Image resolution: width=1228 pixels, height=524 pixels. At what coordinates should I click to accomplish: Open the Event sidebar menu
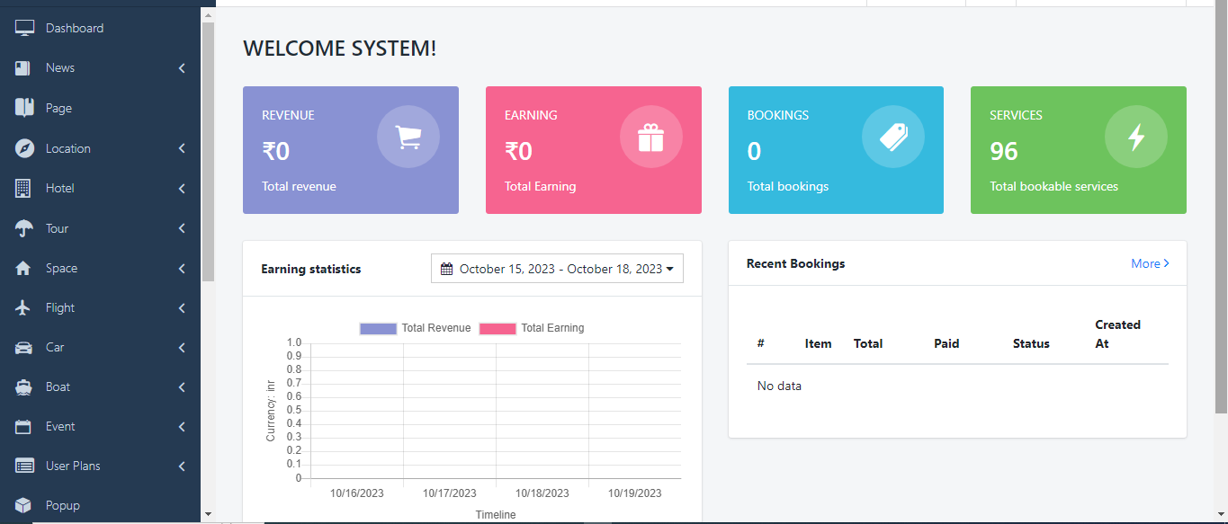[x=60, y=426]
